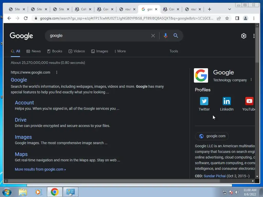Click the Google G logo thumbnail
Image resolution: width=263 pixels, height=197 pixels.
(x=201, y=75)
